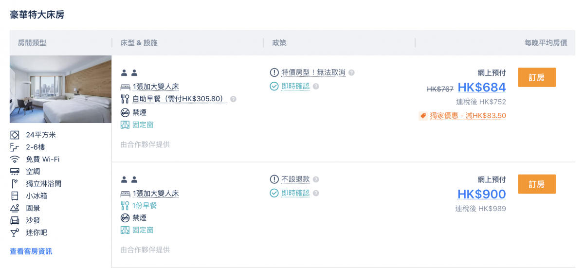Click the orange tag icon before 獨家優惠
This screenshot has width=584, height=268.
coord(423,116)
